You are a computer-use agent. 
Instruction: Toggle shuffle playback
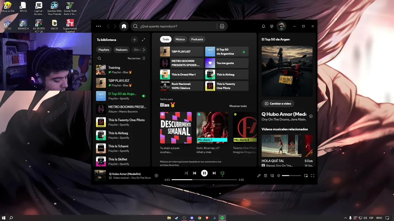(x=186, y=173)
